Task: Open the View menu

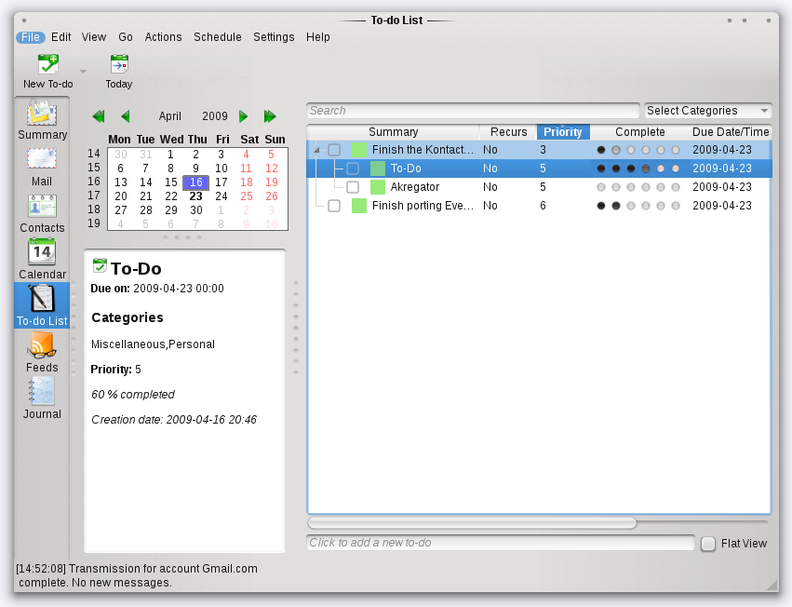Action: pyautogui.click(x=94, y=37)
